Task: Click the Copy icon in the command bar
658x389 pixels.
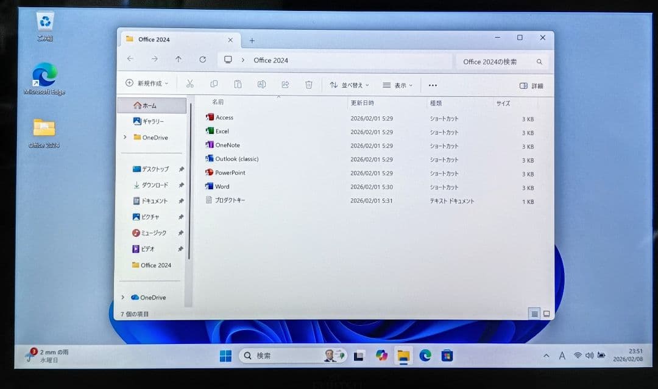Action: pos(213,84)
